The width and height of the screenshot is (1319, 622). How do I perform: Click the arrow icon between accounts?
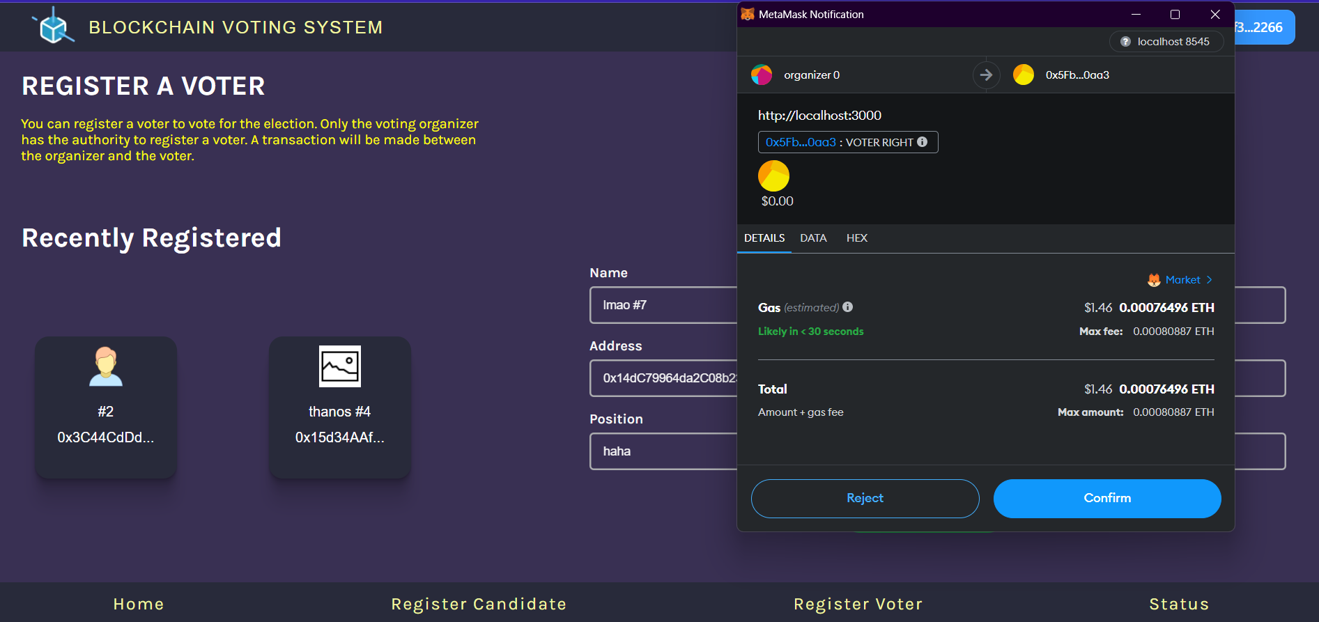[986, 75]
